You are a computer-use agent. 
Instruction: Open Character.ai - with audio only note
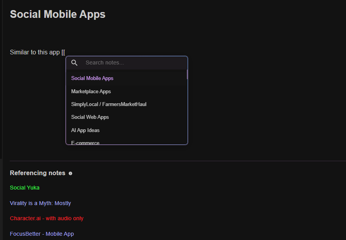pyautogui.click(x=47, y=218)
